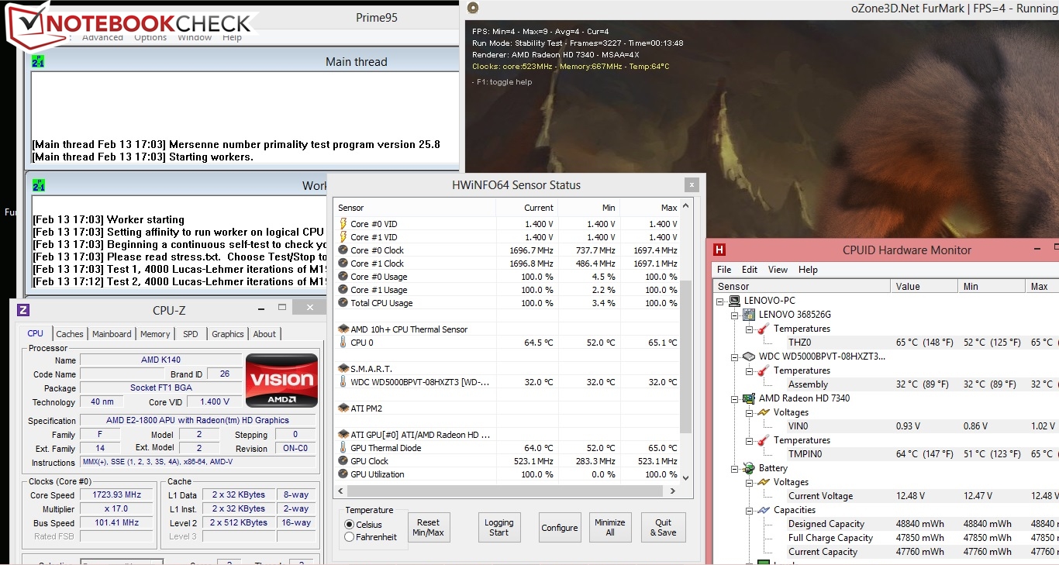Click the chip icon for AMD 10h+ CPU Thermal Sensor

[343, 329]
